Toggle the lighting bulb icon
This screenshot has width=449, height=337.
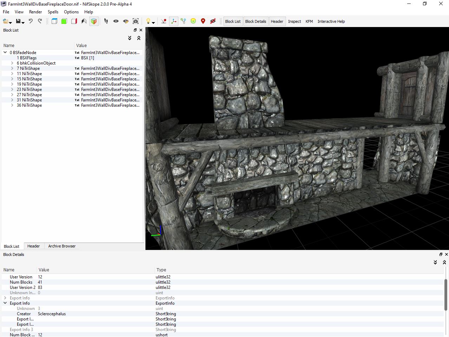click(x=148, y=21)
